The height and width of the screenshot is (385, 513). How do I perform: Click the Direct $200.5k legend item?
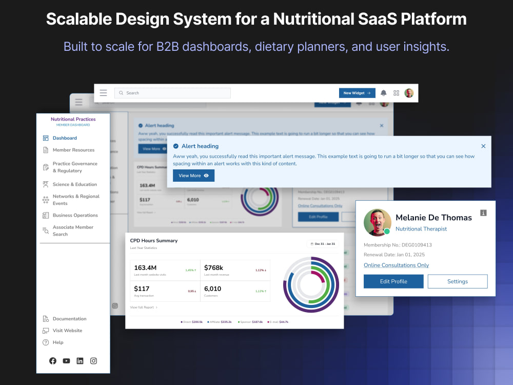point(192,322)
